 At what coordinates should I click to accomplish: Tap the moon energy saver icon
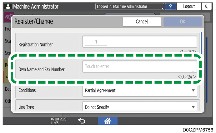tap(208, 6)
